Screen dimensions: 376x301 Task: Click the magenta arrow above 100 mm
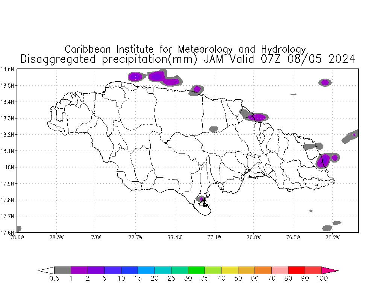(330, 270)
